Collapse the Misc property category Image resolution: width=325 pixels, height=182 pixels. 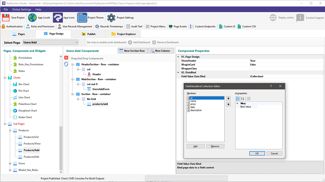[x=237, y=103]
